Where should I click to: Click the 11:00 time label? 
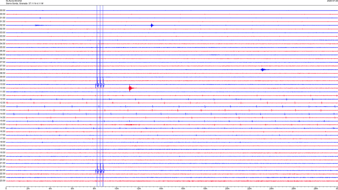point(3,91)
